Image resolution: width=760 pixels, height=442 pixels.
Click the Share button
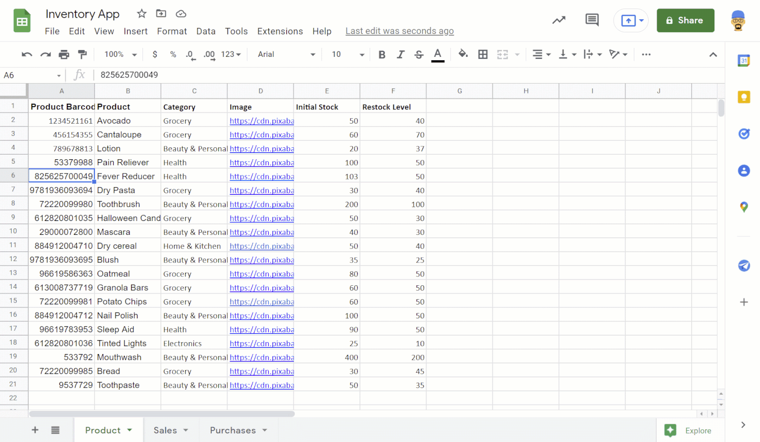[x=685, y=20]
